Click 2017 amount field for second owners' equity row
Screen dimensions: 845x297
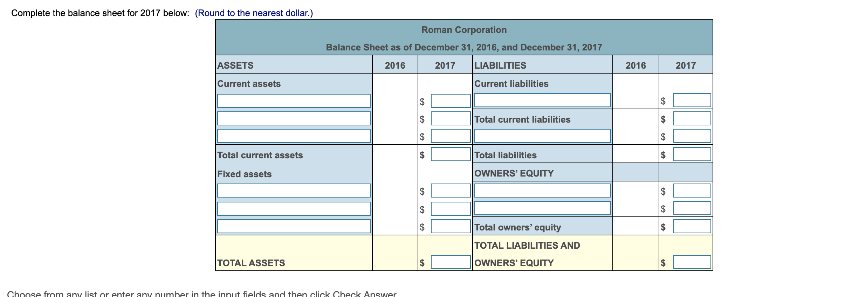click(692, 208)
